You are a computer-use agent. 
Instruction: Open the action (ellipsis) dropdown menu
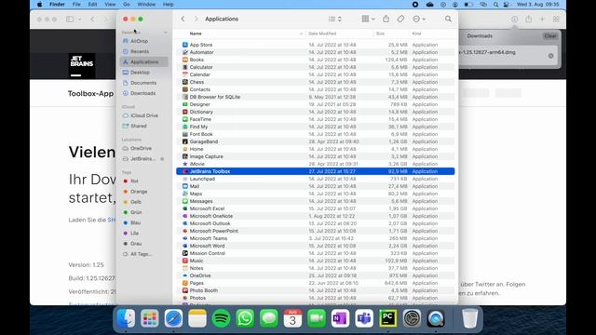coord(419,19)
